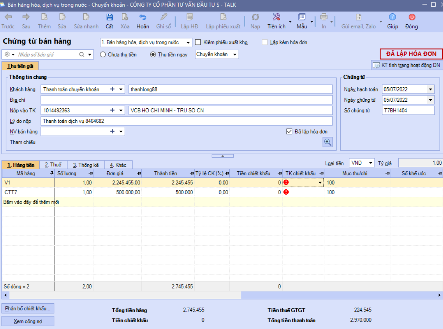
Task: Open the Loại tiền VND dropdown
Action: click(371, 163)
